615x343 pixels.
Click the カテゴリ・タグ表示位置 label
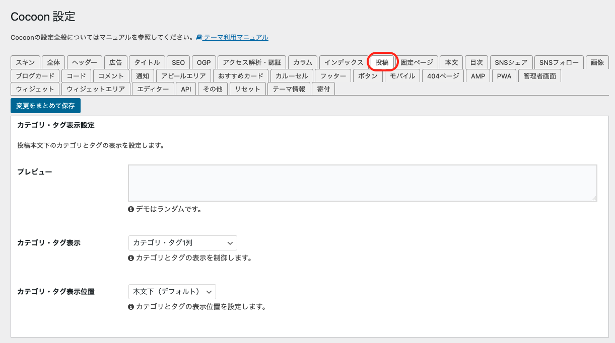point(56,291)
